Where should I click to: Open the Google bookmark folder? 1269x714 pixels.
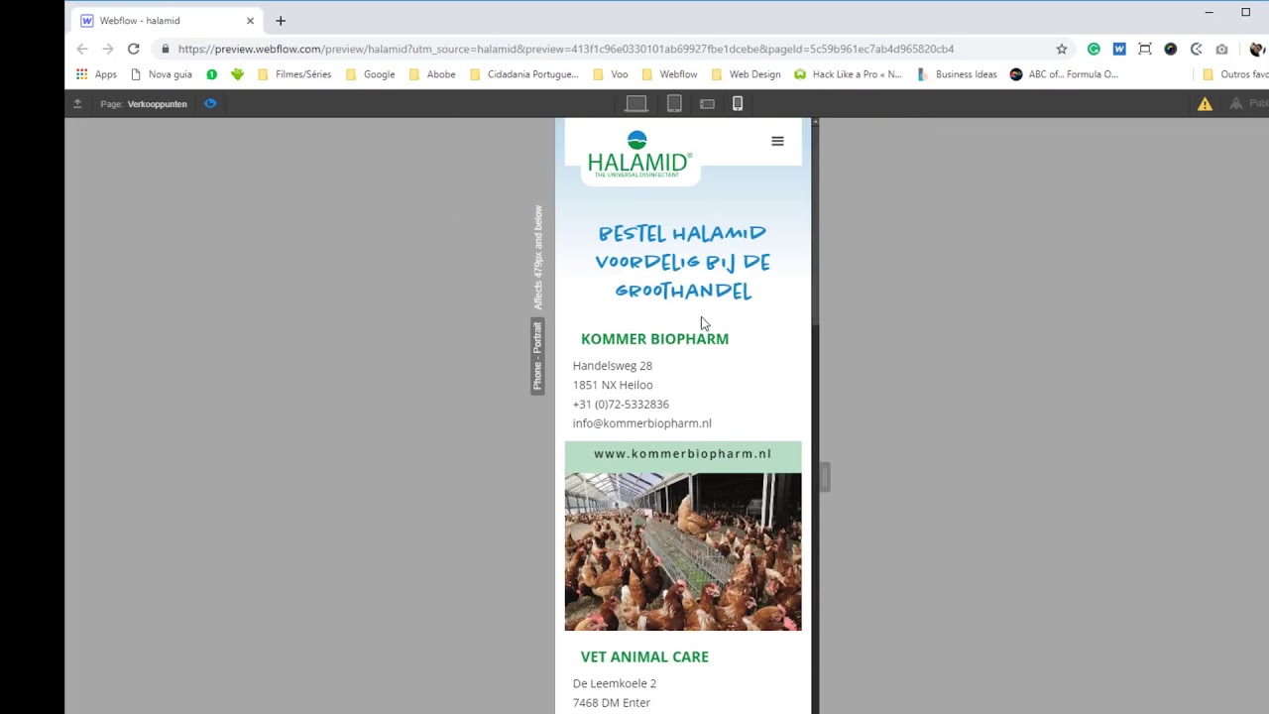click(370, 74)
